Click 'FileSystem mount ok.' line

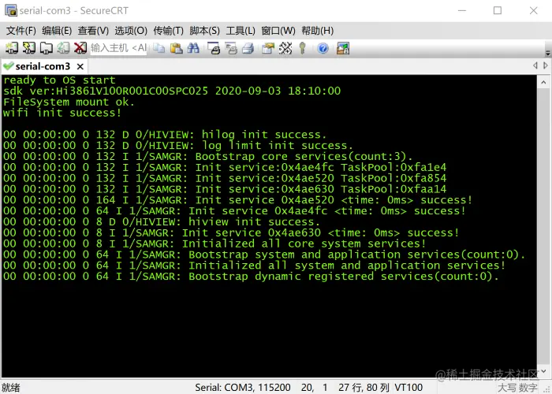(69, 102)
